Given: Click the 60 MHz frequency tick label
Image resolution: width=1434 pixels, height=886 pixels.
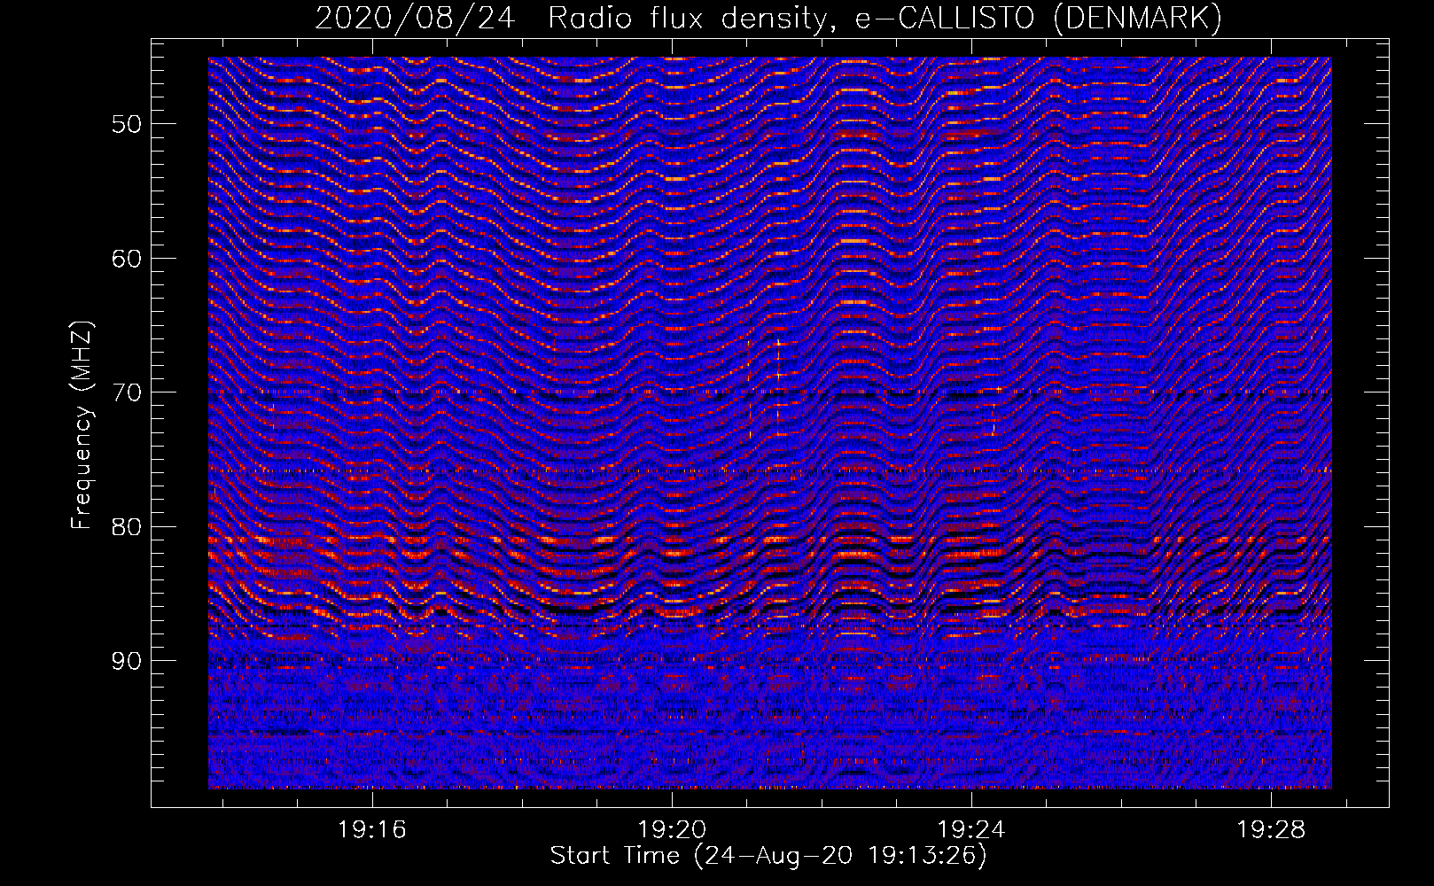Looking at the screenshot, I should click(x=127, y=259).
